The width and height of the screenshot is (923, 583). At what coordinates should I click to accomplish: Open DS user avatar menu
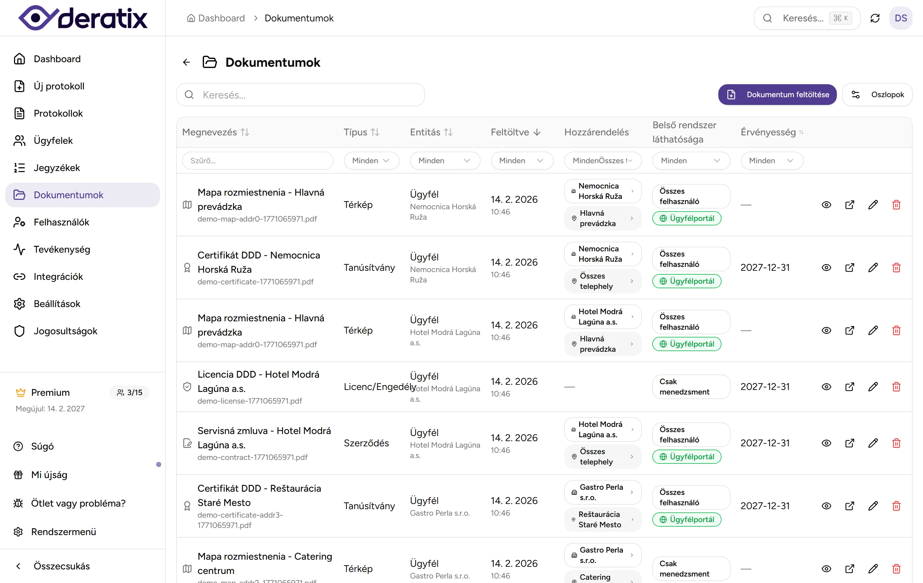[900, 18]
